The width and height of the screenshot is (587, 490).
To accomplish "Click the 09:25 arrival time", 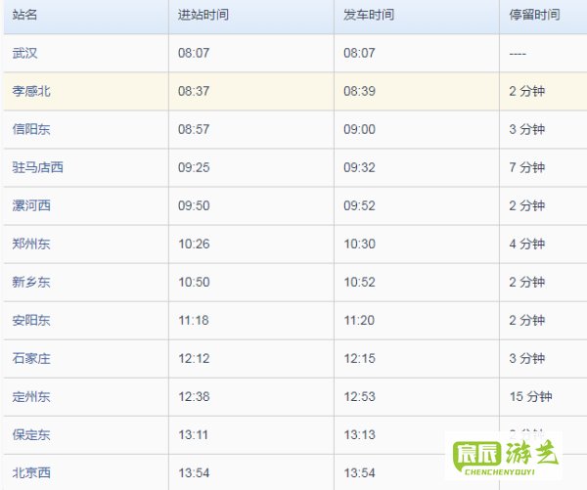I will click(x=194, y=167).
